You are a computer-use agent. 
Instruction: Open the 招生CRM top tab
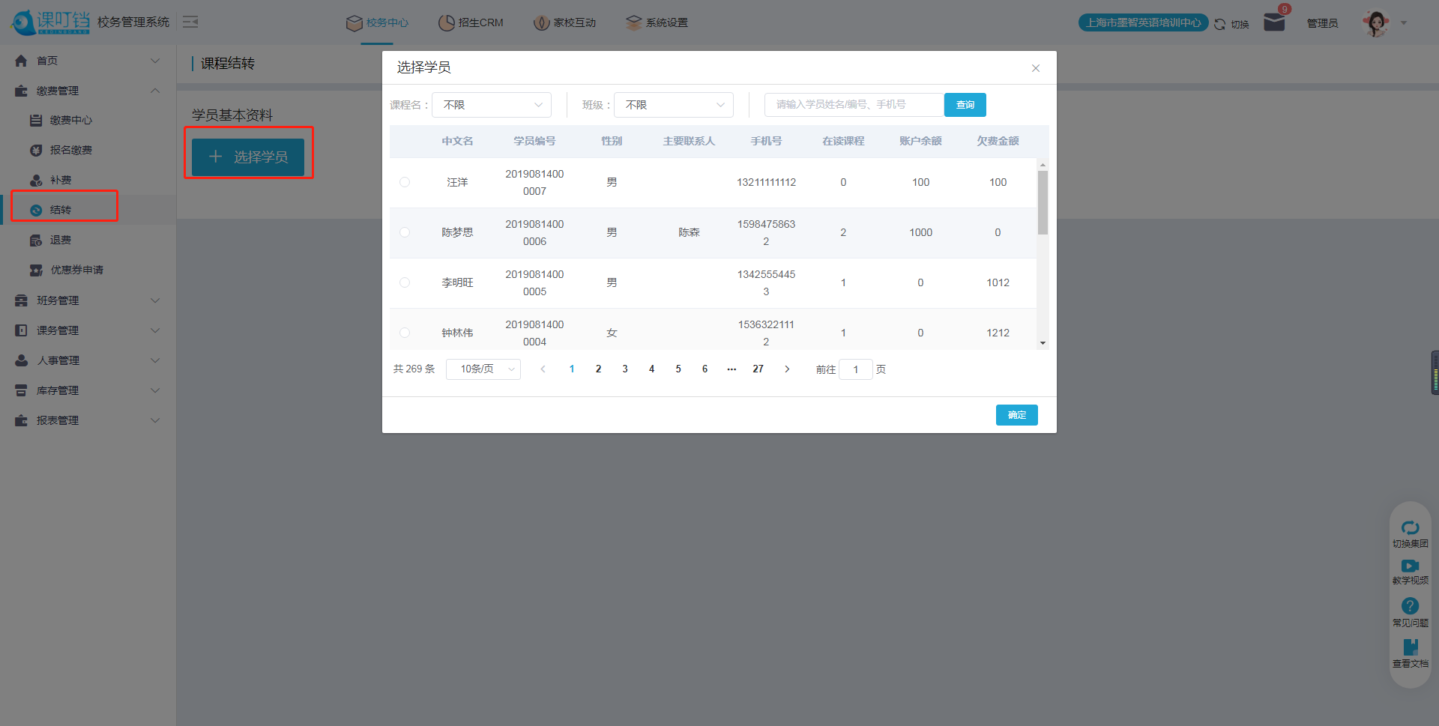click(471, 22)
